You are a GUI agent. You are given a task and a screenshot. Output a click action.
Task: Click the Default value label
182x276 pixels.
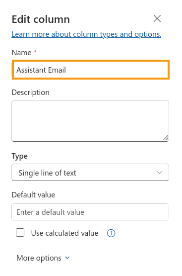(33, 195)
